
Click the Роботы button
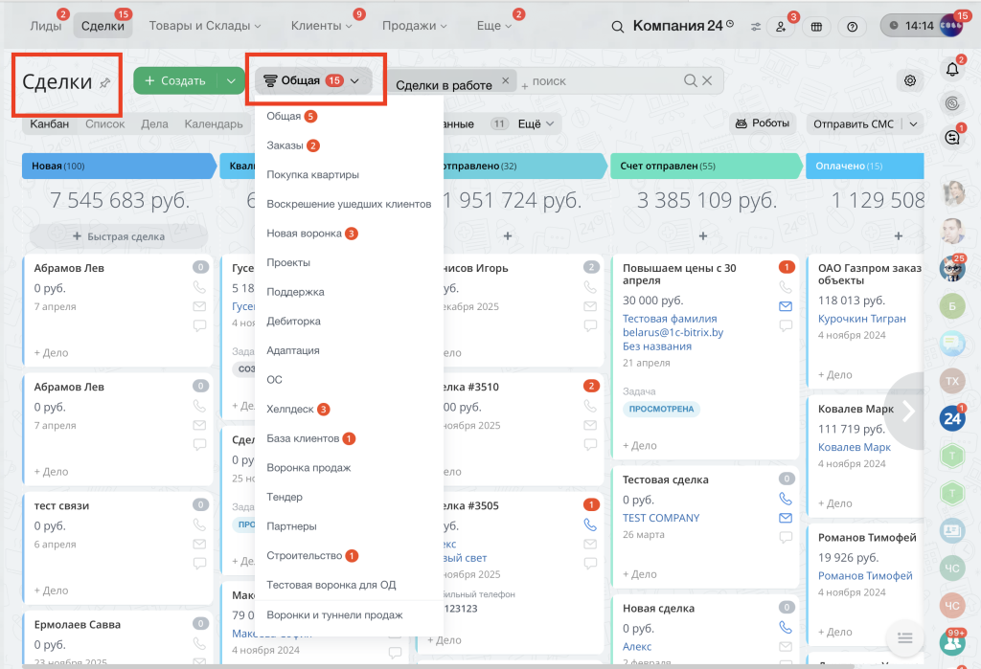click(x=762, y=123)
